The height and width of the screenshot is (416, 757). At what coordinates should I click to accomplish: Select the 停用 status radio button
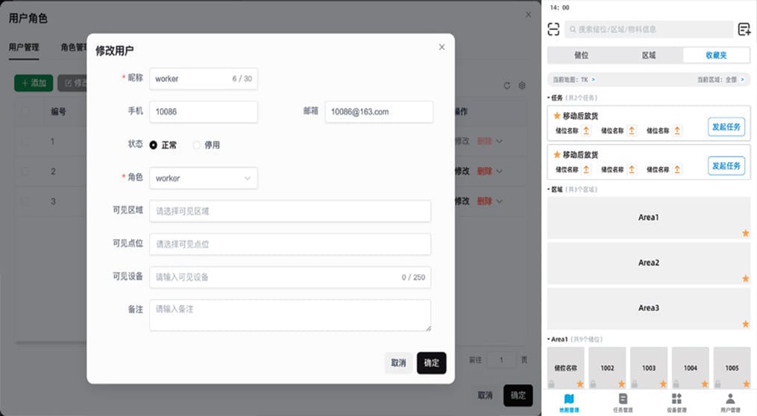(x=197, y=145)
